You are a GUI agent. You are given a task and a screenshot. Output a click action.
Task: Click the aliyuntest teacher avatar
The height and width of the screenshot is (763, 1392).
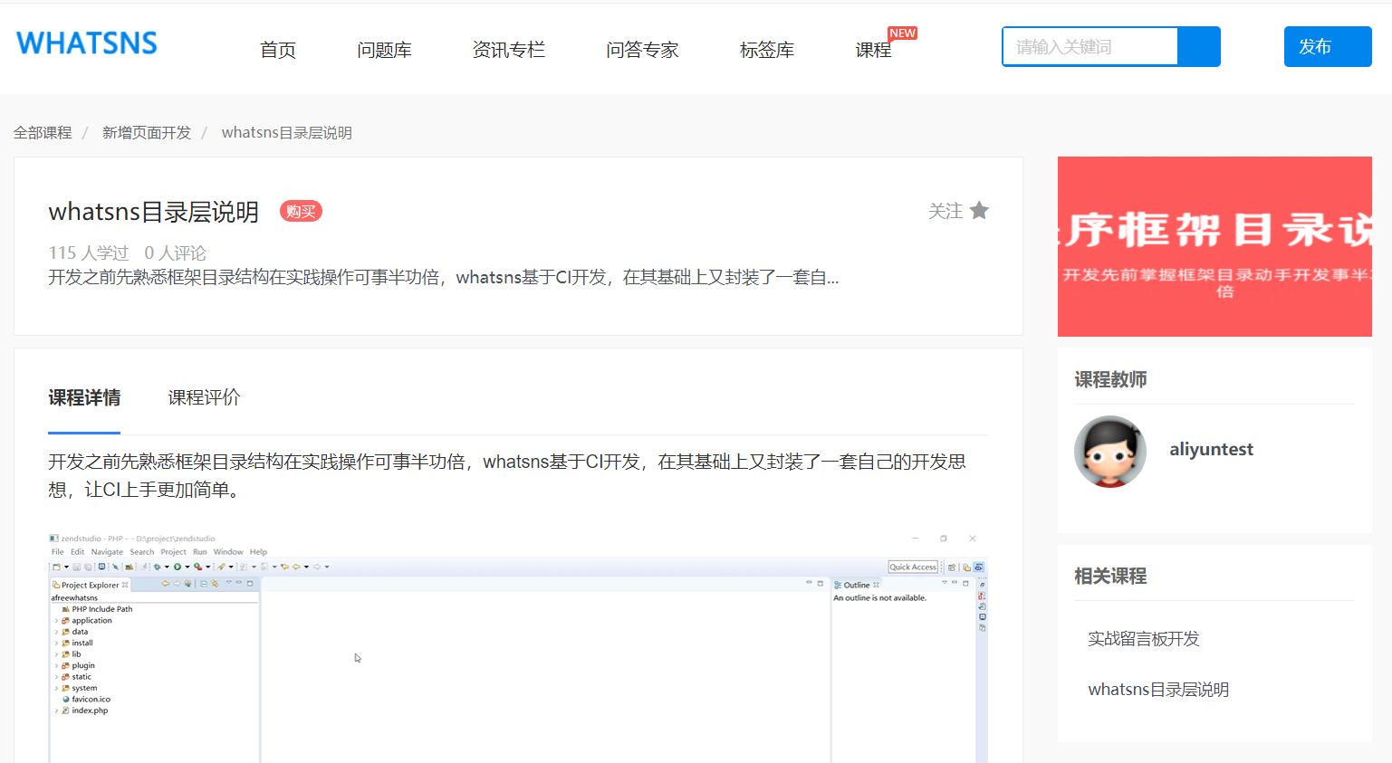coord(1109,452)
